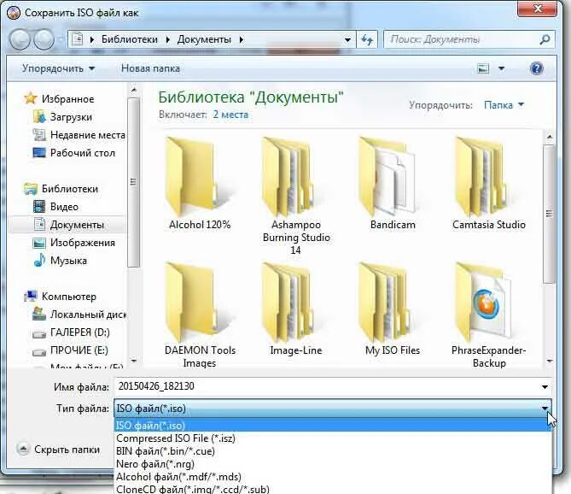Select Библиотеки in the navigation pane
This screenshot has width=571, height=494.
70,189
